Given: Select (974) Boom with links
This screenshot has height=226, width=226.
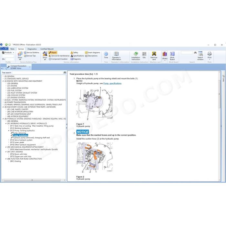Looking at the screenshot, I should click(19, 154).
